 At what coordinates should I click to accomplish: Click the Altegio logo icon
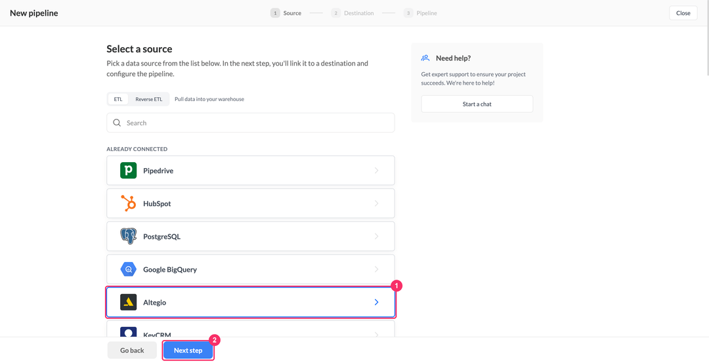129,303
